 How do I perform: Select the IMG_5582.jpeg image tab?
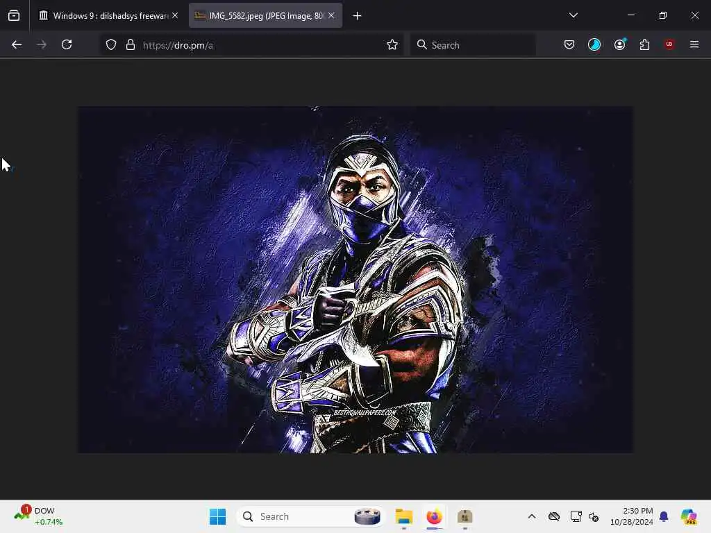point(265,16)
